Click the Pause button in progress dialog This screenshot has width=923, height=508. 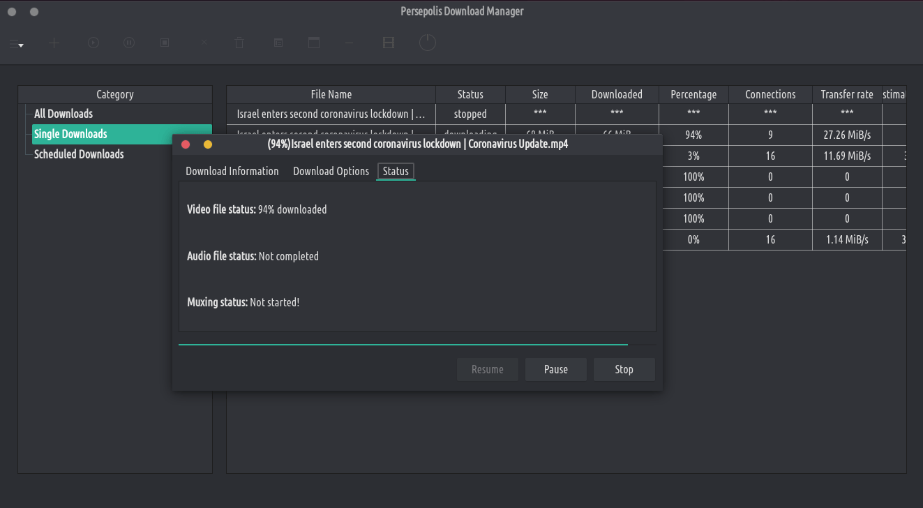[x=556, y=370]
